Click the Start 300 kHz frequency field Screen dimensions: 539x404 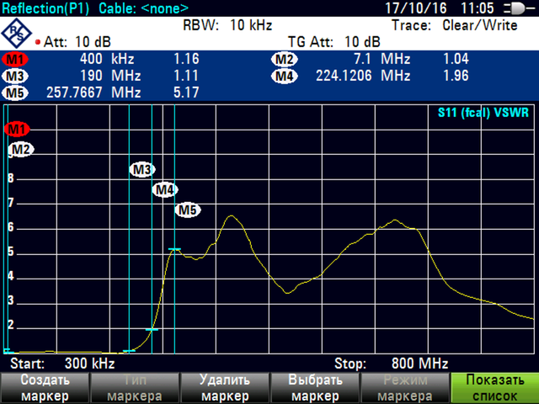[x=61, y=364]
